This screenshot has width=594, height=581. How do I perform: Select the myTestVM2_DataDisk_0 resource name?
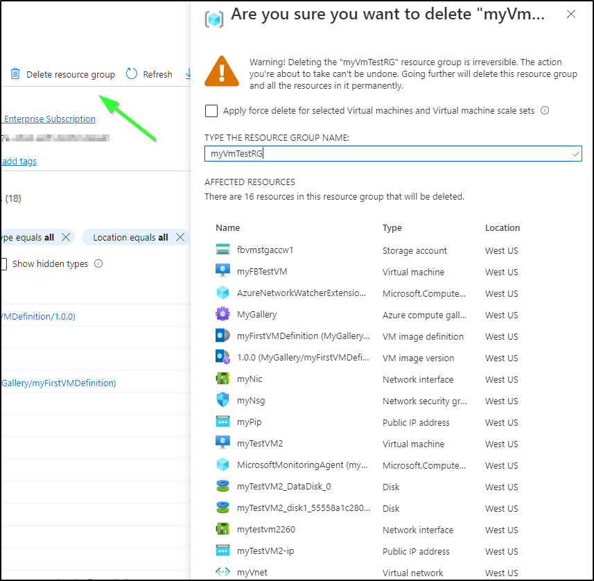point(283,486)
